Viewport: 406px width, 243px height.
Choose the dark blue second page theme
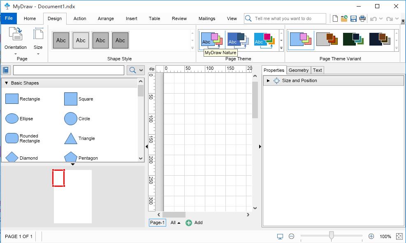coord(238,40)
